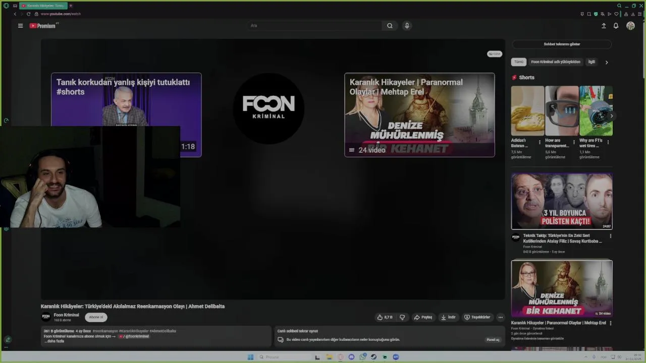Select the Tümü filter chip
Image resolution: width=646 pixels, height=363 pixels.
(x=519, y=62)
